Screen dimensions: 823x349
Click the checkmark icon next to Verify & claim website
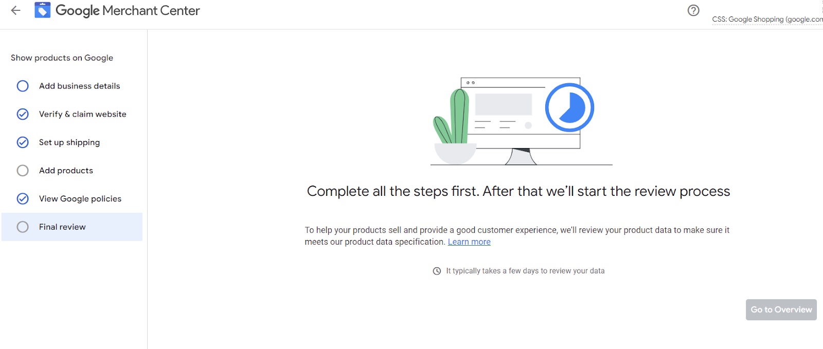[23, 114]
